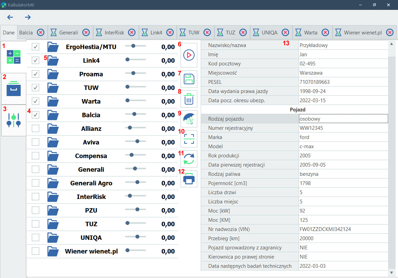Image resolution: width=398 pixels, height=278 pixels.
Task: Check the TUZ checkbox
Action: point(35,224)
